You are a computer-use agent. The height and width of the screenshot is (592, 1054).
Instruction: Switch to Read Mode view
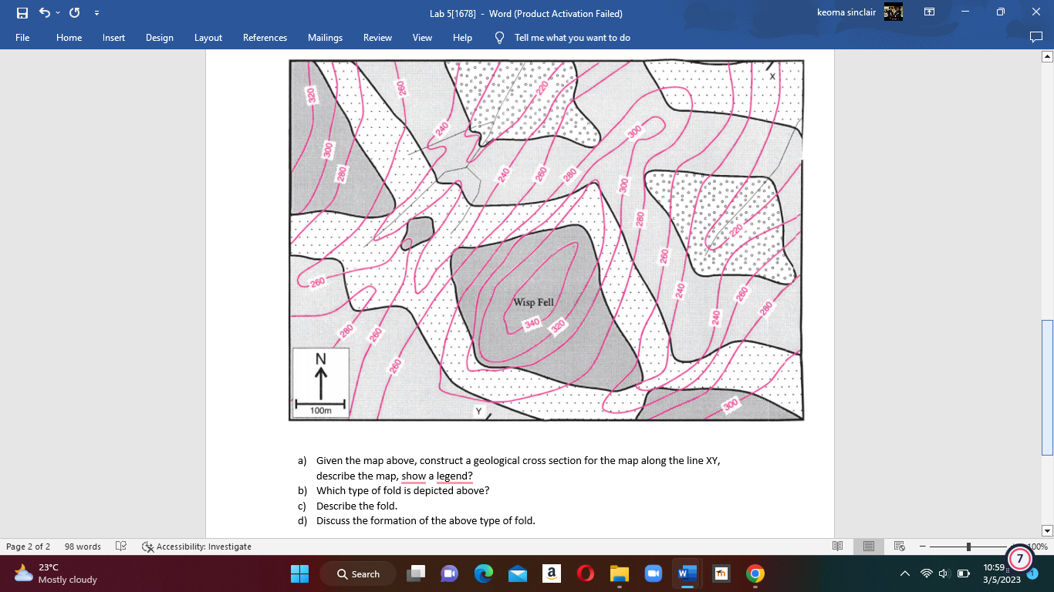pyautogui.click(x=837, y=547)
